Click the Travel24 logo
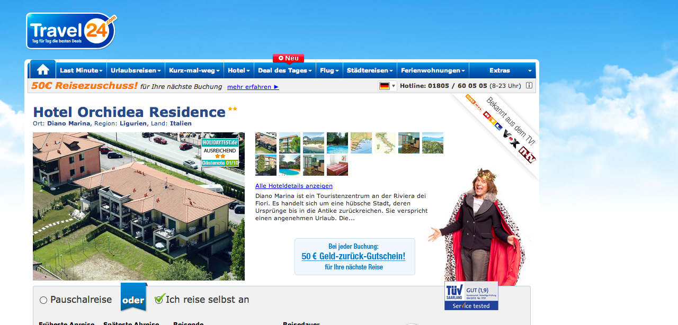This screenshot has width=678, height=325. pos(70,31)
